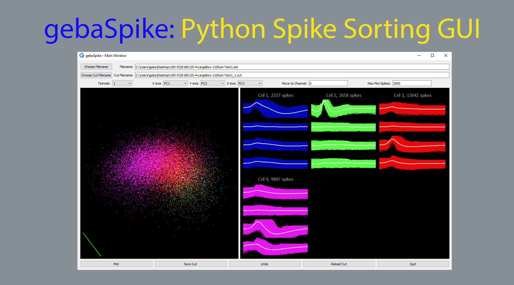514x285 pixels.
Task: Click Cell 2 green top waveform plot
Action: [343, 109]
